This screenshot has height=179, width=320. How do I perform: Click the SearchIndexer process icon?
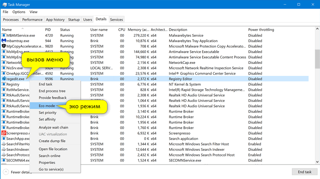click(x=4, y=150)
